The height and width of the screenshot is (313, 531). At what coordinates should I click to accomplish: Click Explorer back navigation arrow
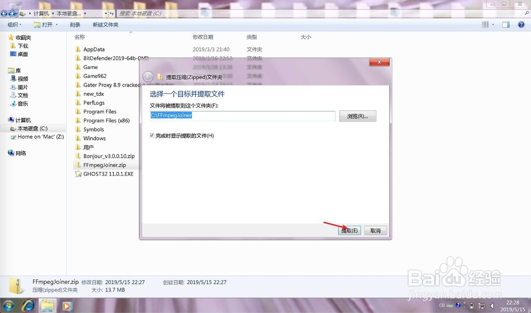tap(4, 14)
